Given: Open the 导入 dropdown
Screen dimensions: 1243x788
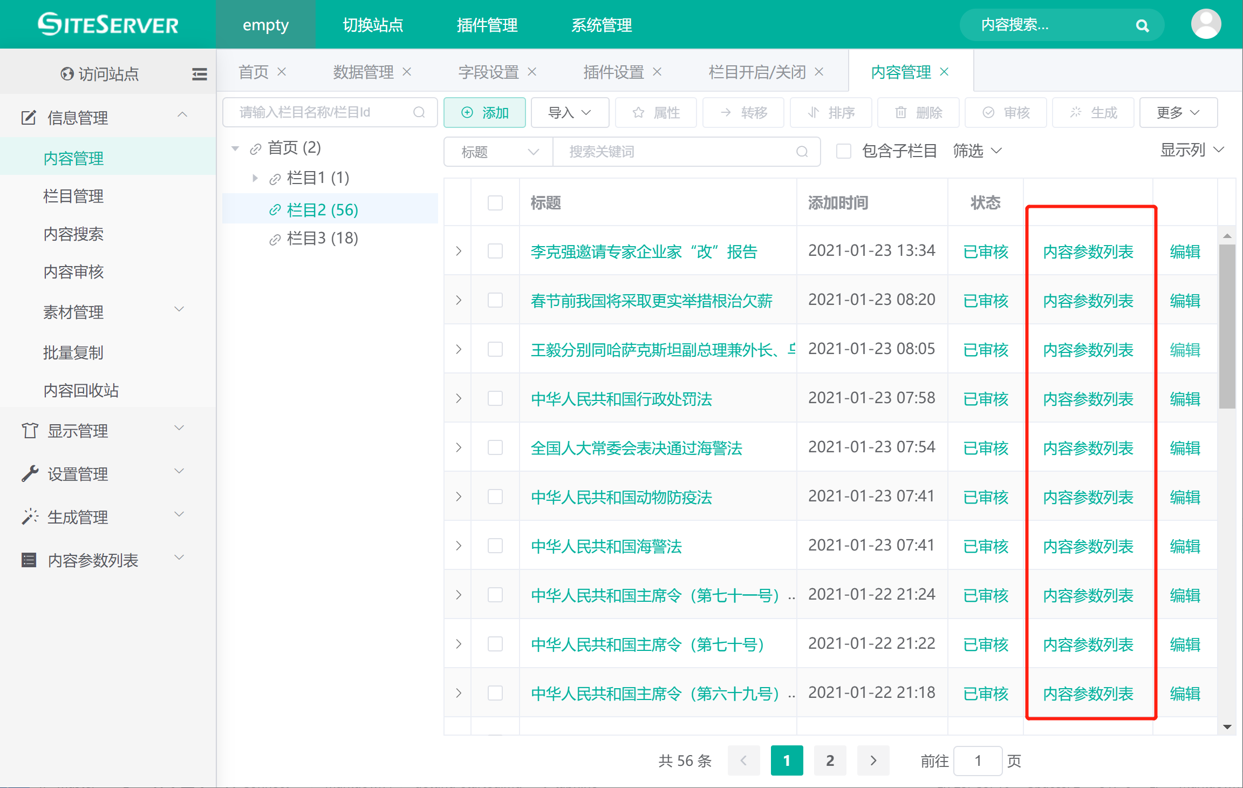Looking at the screenshot, I should (570, 112).
